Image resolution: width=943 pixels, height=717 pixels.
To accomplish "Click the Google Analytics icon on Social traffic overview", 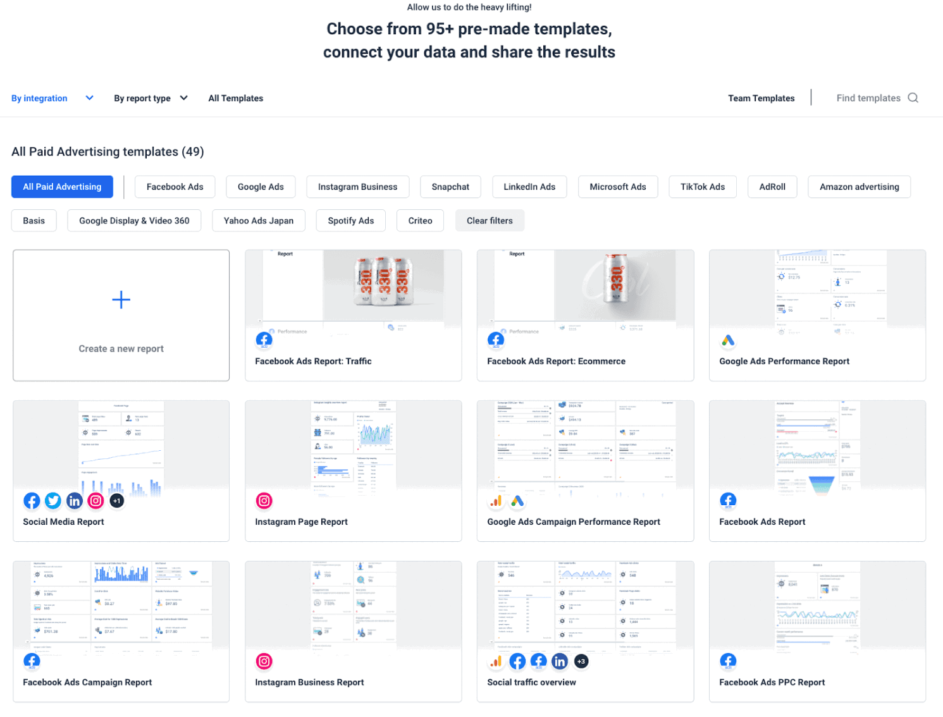I will click(x=496, y=661).
